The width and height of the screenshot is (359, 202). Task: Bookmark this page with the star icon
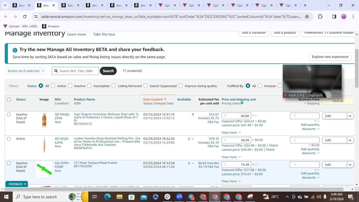[x=307, y=17]
